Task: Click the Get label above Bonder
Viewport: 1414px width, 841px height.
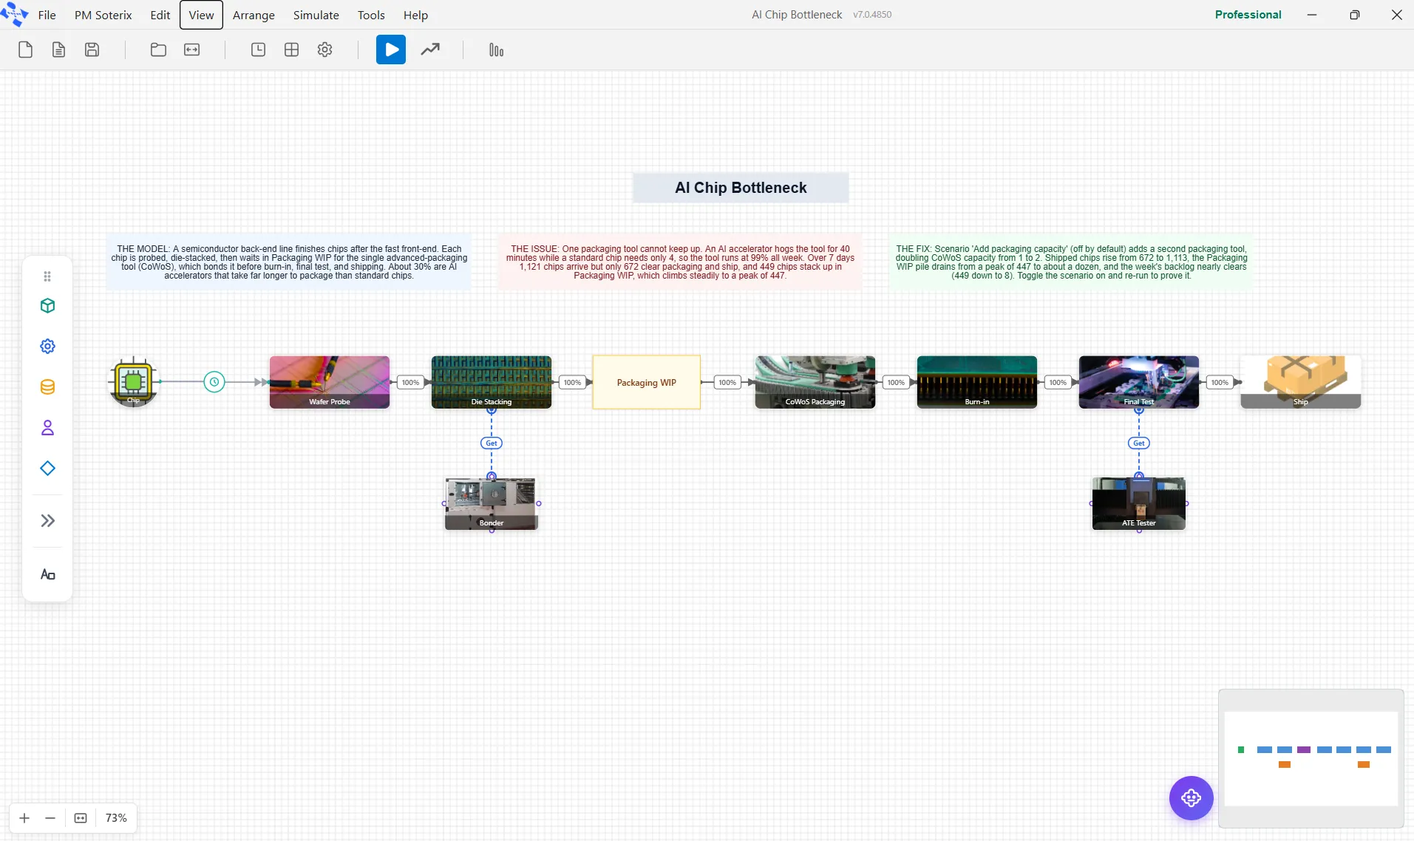Action: [x=492, y=443]
